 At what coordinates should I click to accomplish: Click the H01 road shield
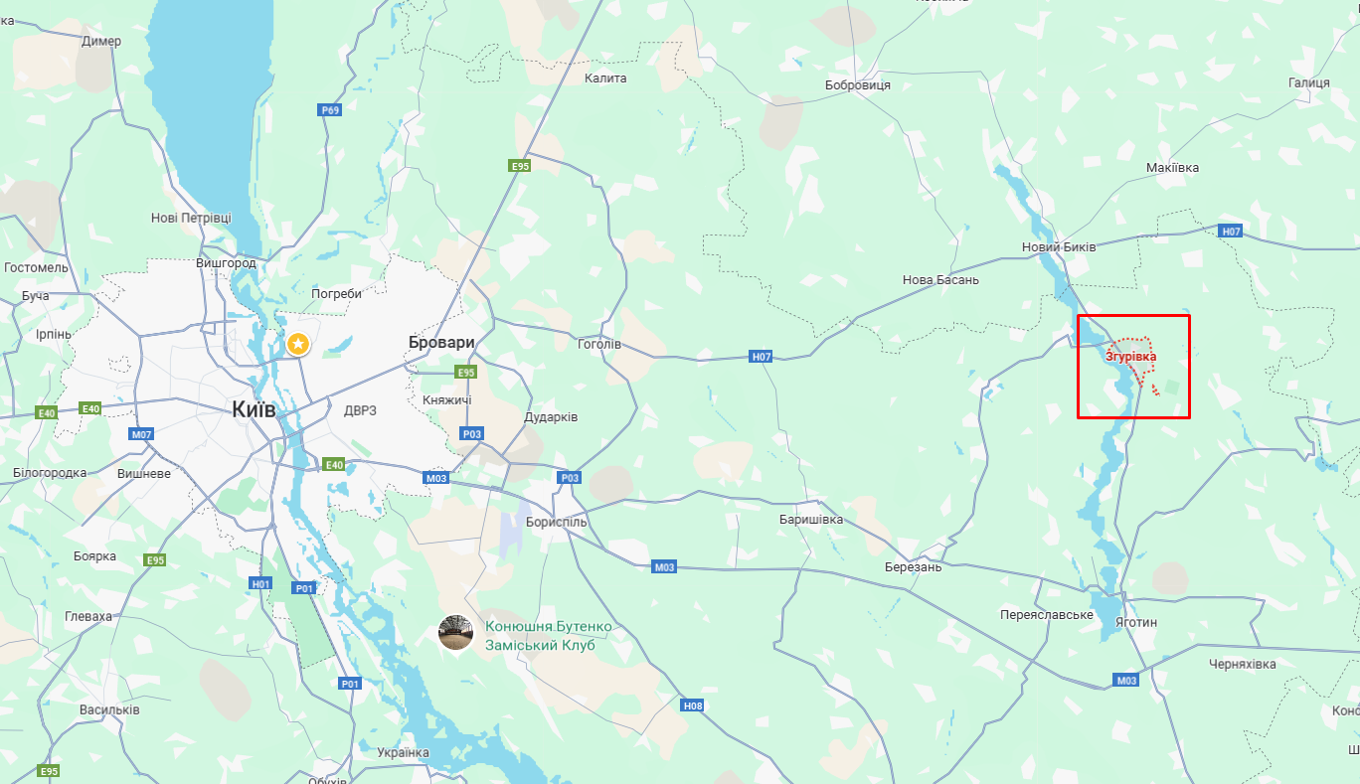(260, 583)
